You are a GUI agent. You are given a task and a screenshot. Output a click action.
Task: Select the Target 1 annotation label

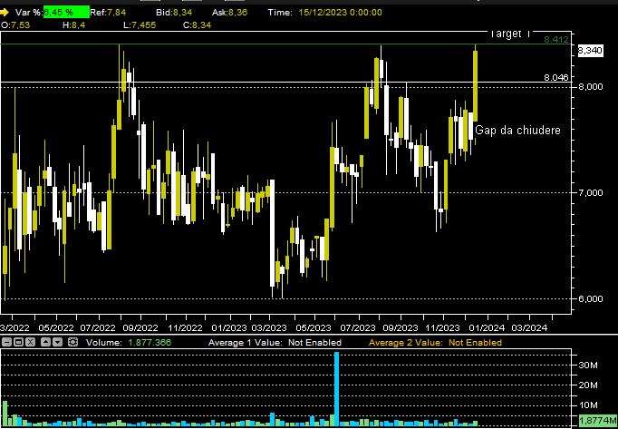coord(510,34)
